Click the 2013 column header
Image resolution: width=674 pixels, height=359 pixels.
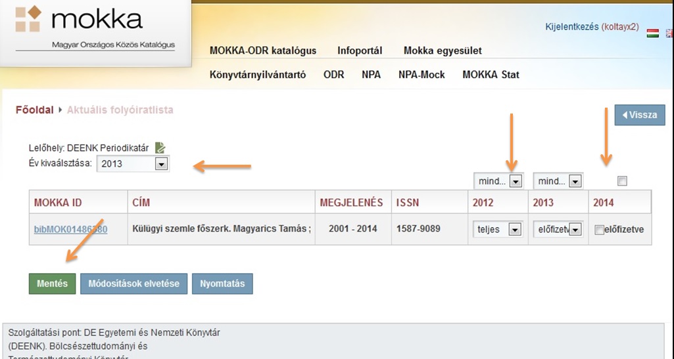(x=558, y=202)
